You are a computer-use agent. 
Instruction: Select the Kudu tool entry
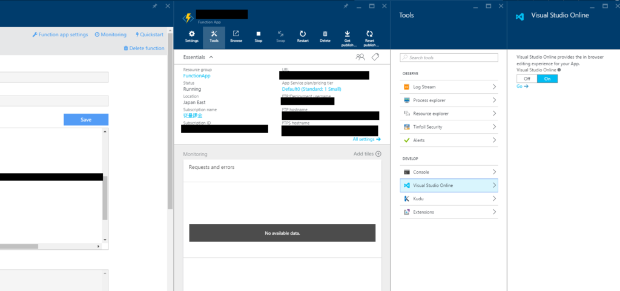(x=449, y=198)
